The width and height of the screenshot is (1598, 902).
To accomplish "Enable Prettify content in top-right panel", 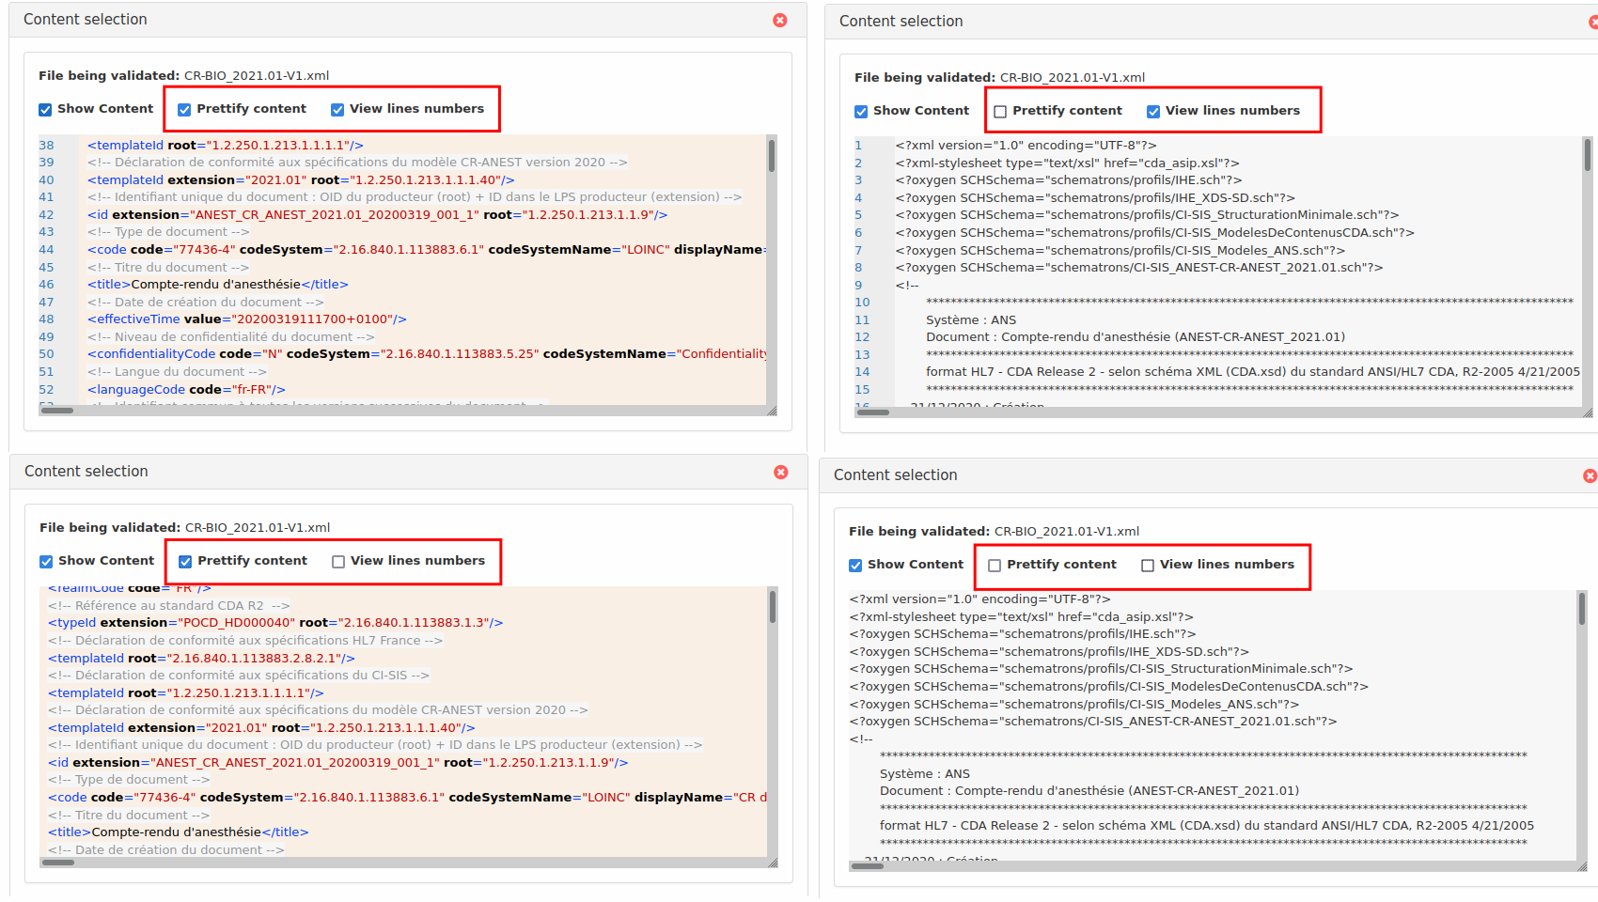I will coord(1000,112).
